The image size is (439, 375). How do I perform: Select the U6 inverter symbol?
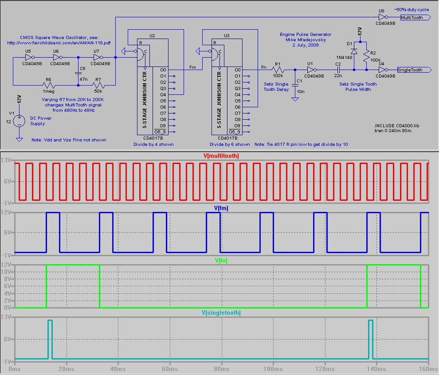[58, 57]
